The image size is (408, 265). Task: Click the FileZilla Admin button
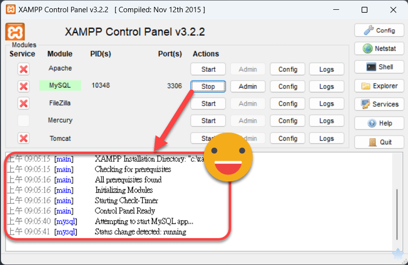point(248,104)
